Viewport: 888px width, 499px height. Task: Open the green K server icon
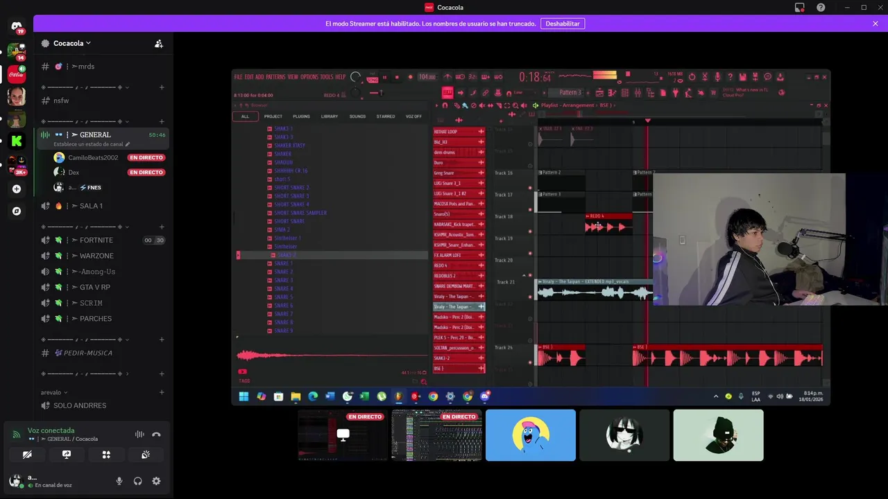click(17, 141)
